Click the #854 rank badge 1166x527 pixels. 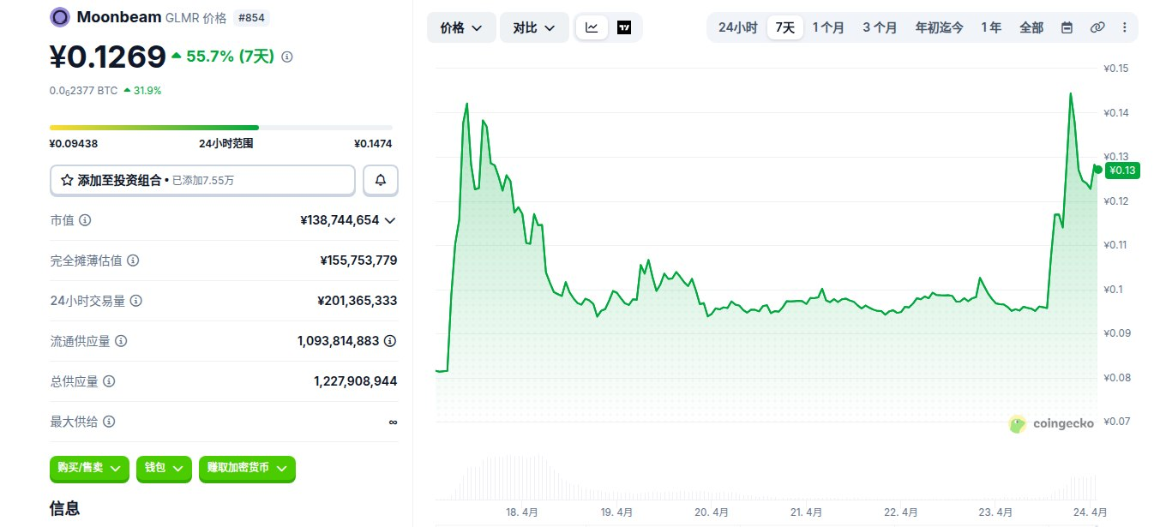(x=252, y=17)
